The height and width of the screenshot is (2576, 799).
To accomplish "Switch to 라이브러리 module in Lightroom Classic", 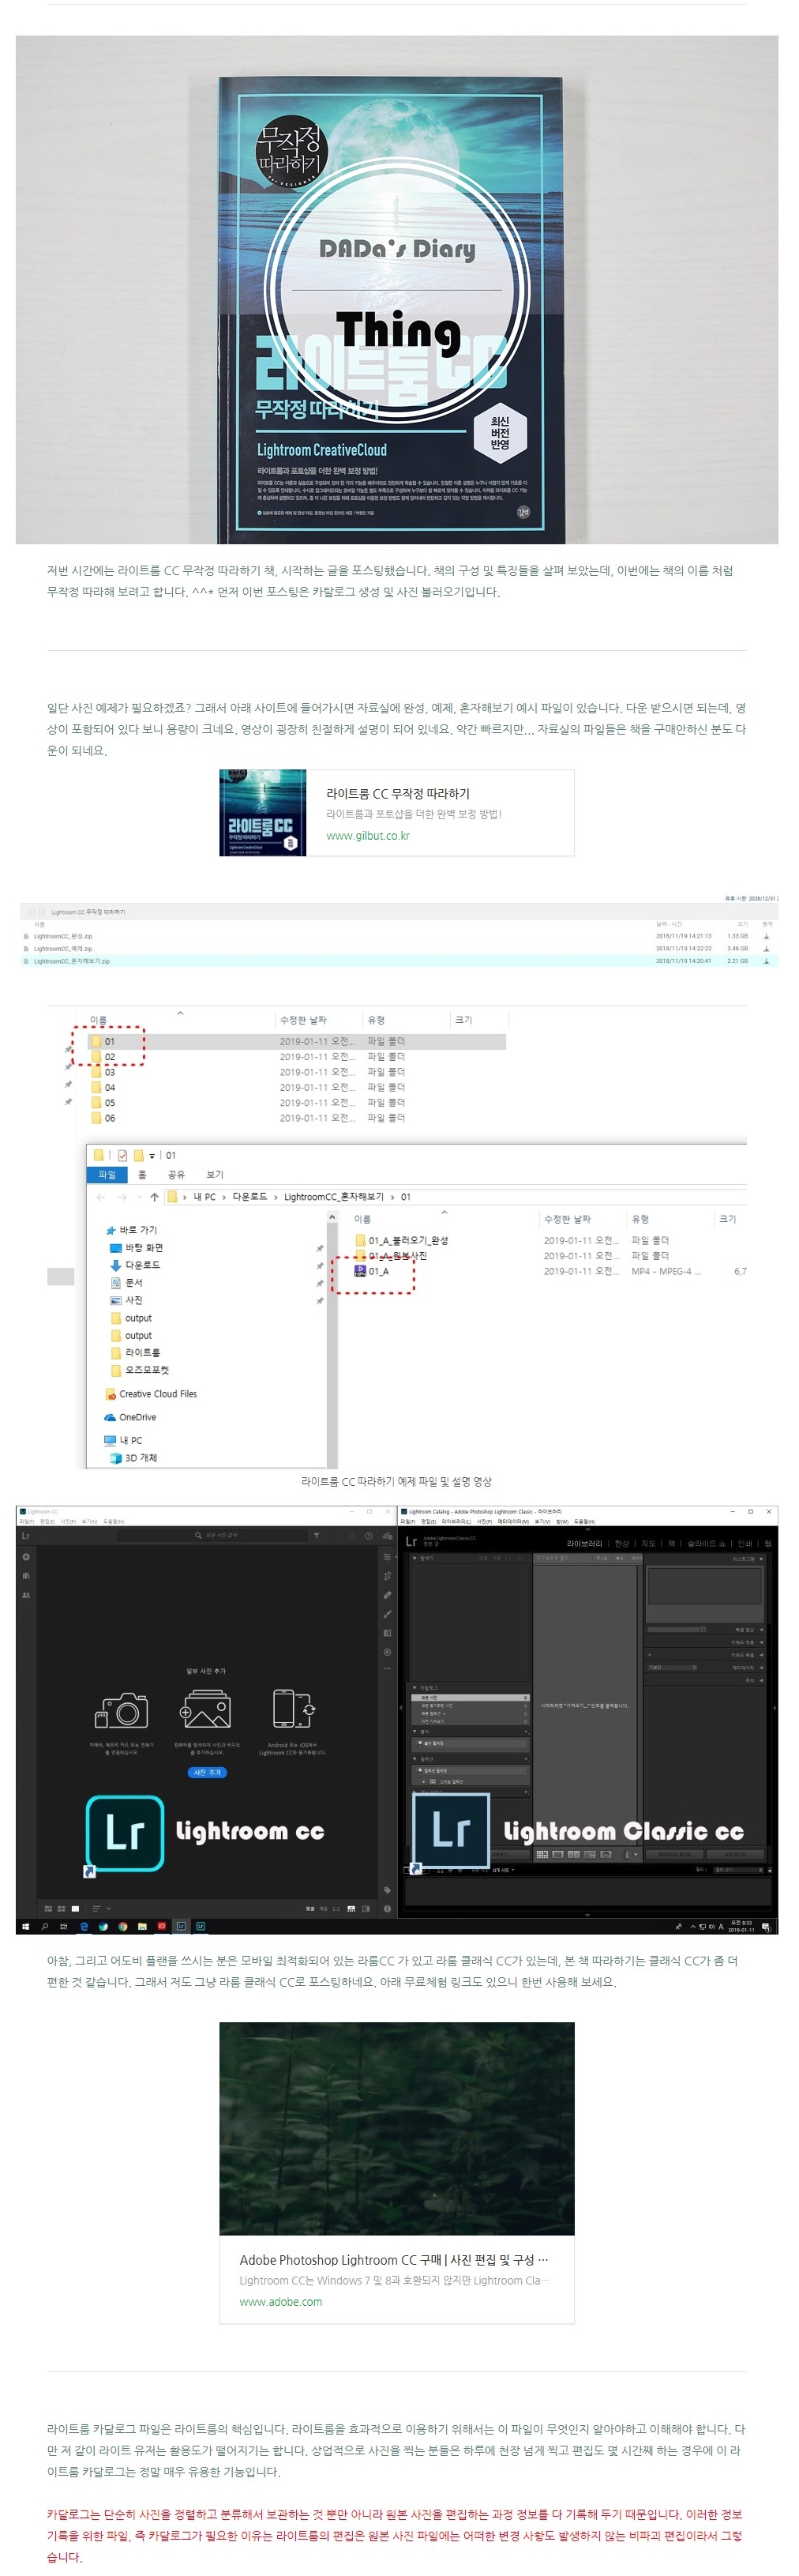I will pyautogui.click(x=585, y=1543).
